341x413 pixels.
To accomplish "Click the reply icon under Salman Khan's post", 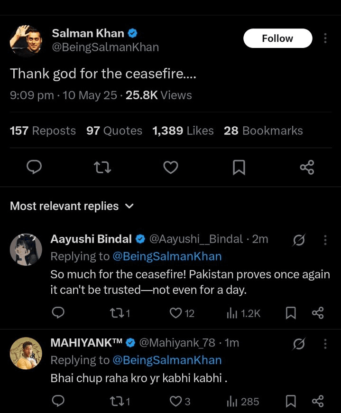I will [x=33, y=167].
